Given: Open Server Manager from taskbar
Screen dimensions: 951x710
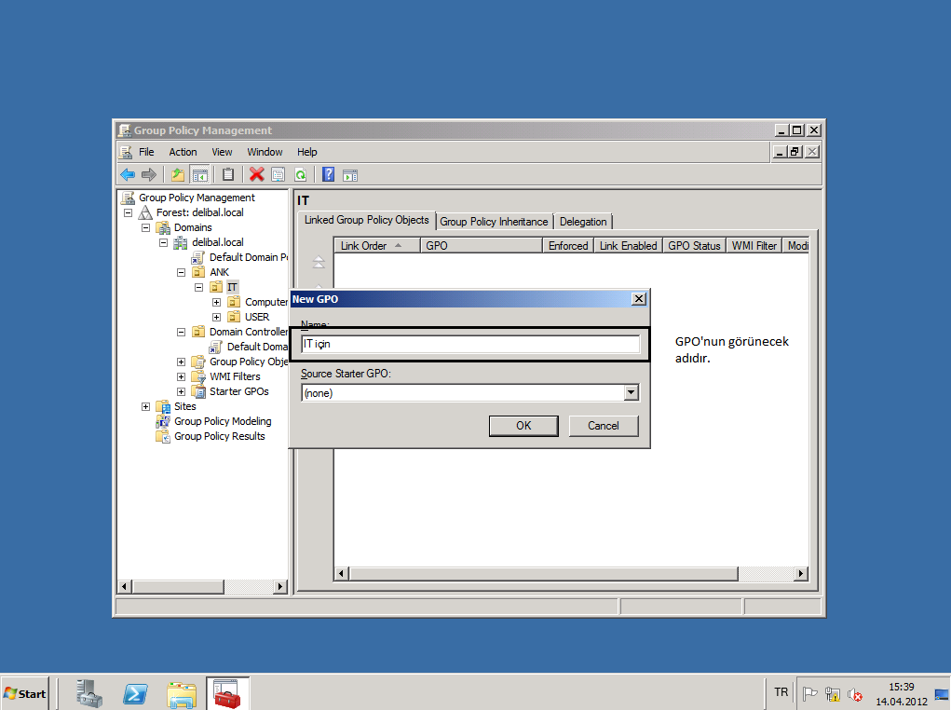Looking at the screenshot, I should tap(89, 693).
